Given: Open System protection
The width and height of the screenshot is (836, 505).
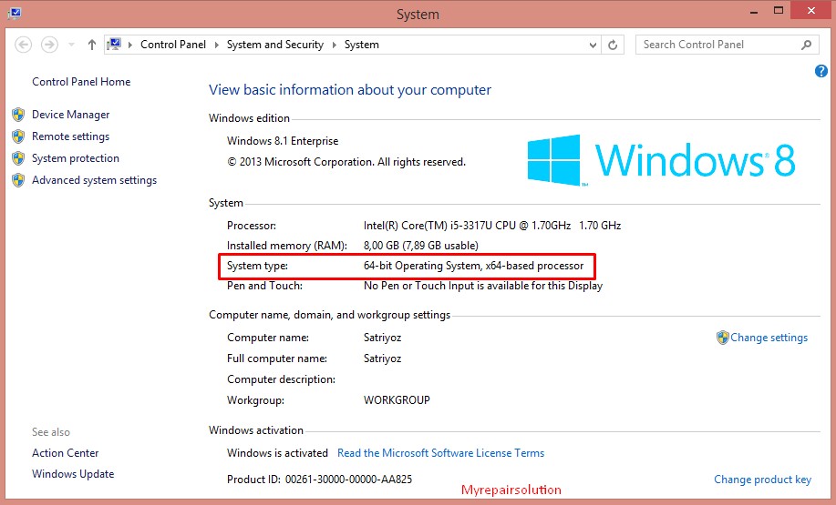Looking at the screenshot, I should [75, 158].
